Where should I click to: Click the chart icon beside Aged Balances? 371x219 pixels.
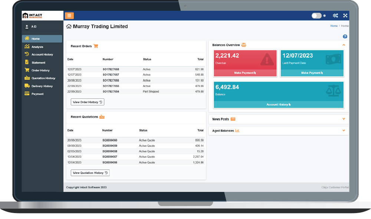tap(237, 131)
